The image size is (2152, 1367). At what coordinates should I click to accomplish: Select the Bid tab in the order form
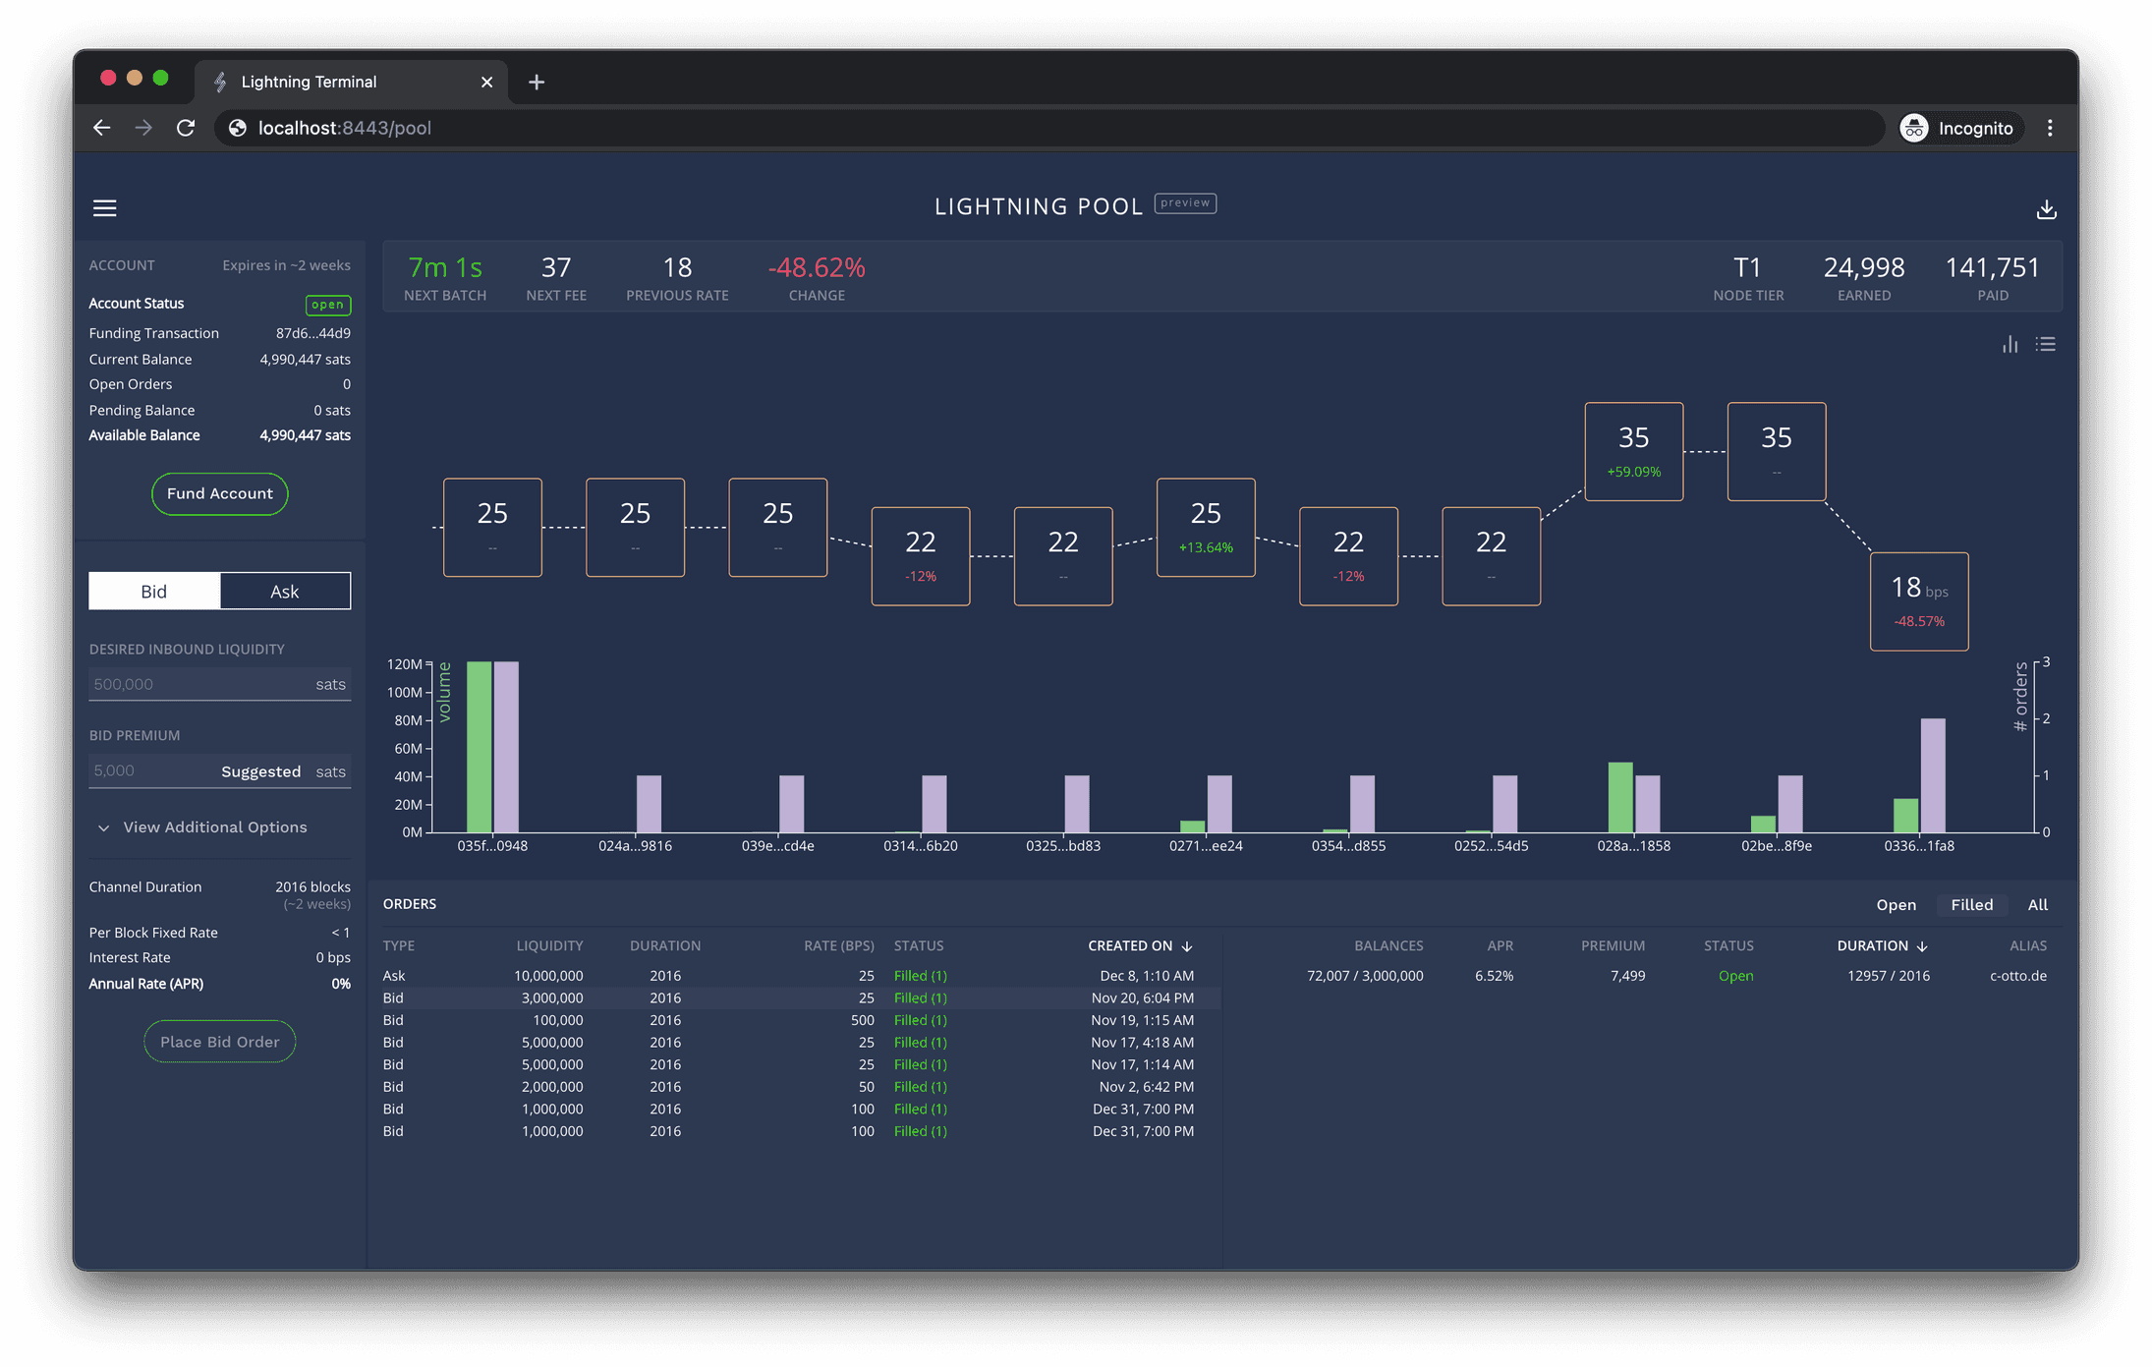click(x=153, y=591)
